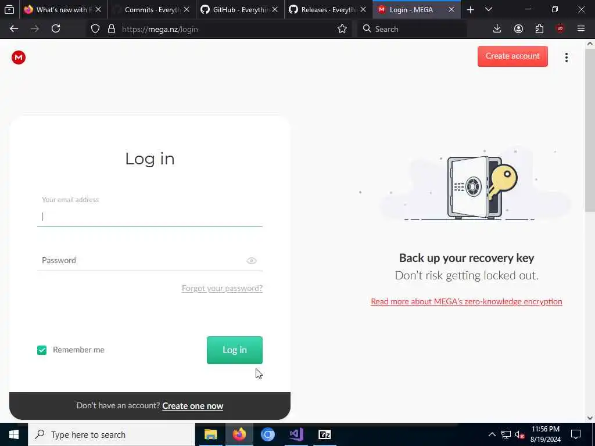The height and width of the screenshot is (446, 595).
Task: Focus the email address field
Action: click(150, 217)
